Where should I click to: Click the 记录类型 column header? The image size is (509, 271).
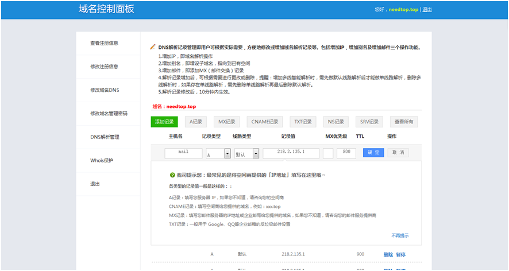[x=211, y=136]
